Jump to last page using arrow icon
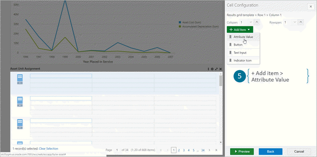The width and height of the screenshot is (317, 157). coord(216,150)
